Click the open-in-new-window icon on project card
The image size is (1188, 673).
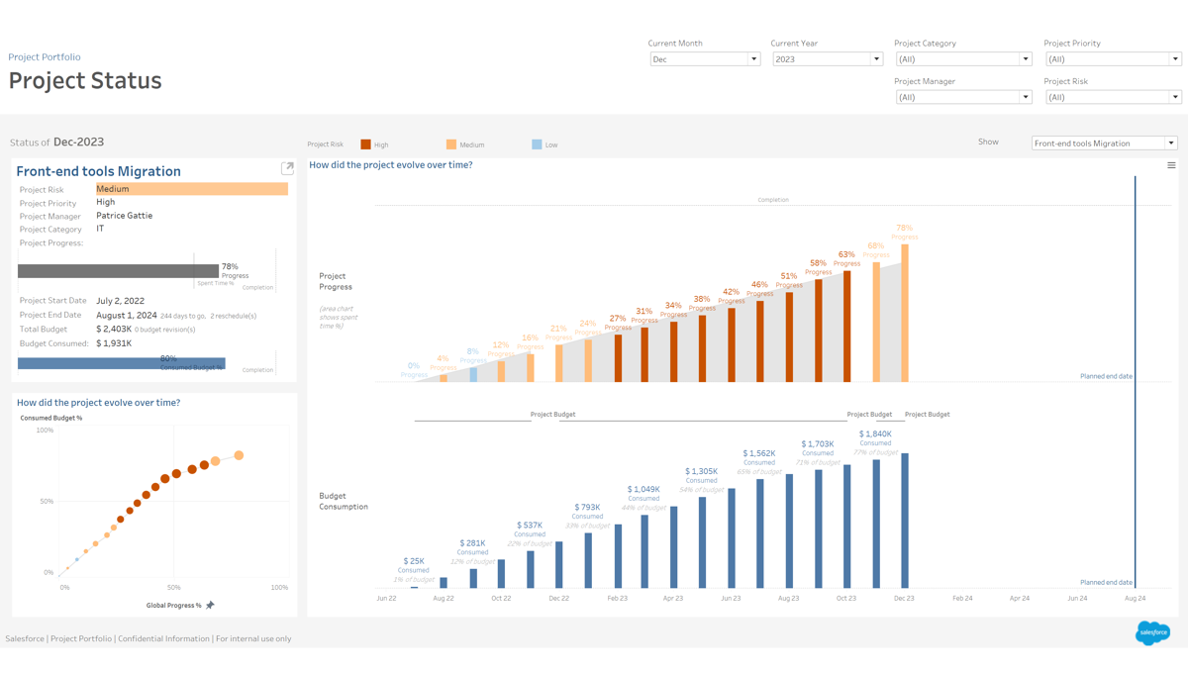click(287, 168)
